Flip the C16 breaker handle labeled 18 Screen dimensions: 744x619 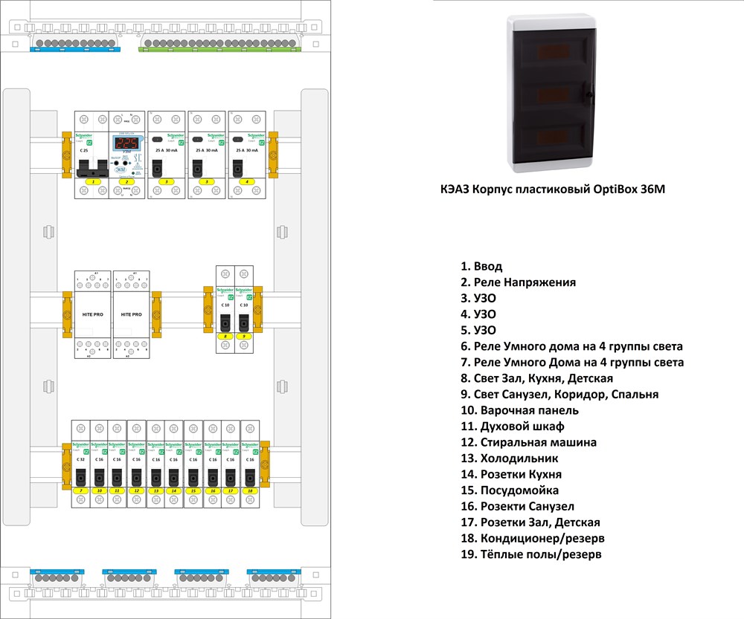pos(250,478)
